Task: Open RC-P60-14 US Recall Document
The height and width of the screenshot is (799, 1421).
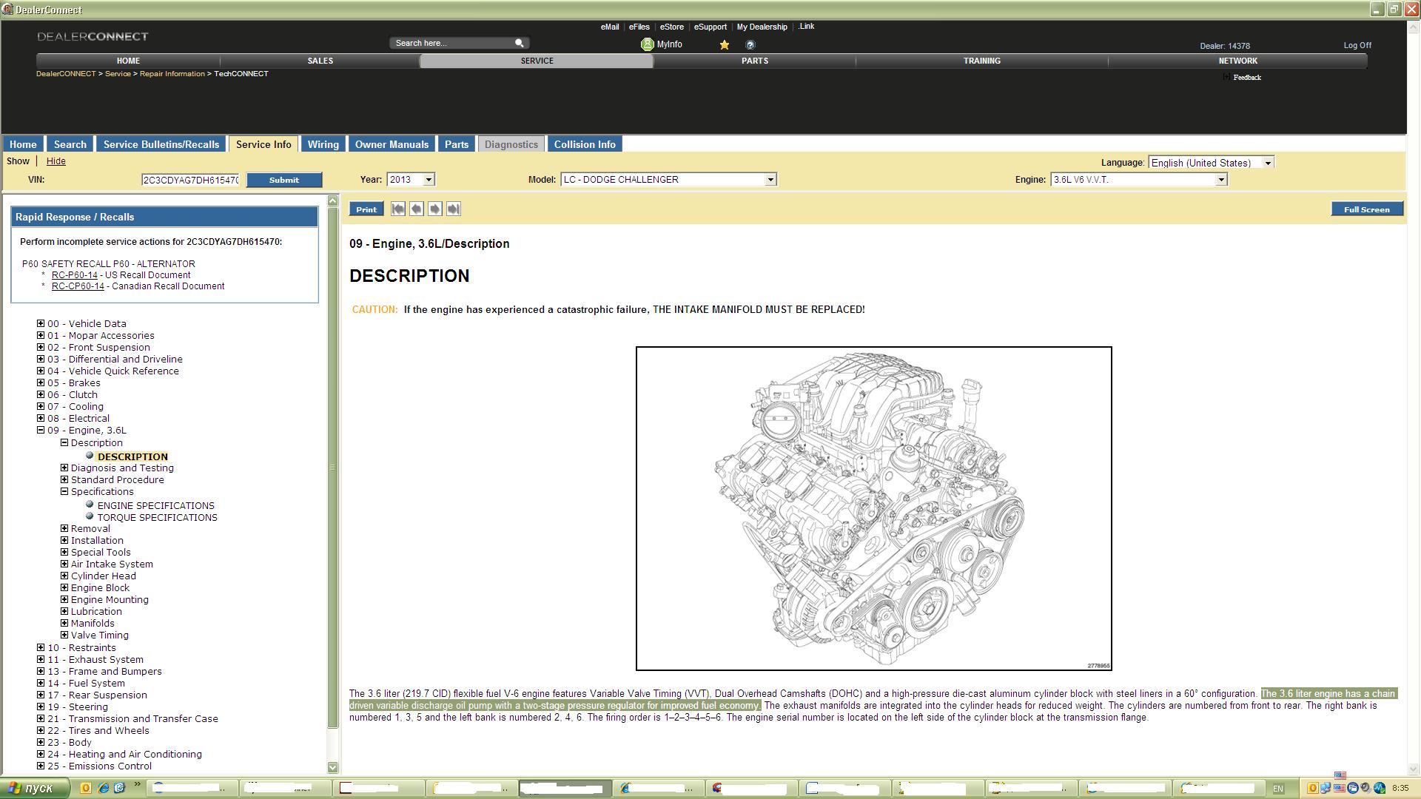Action: click(75, 275)
